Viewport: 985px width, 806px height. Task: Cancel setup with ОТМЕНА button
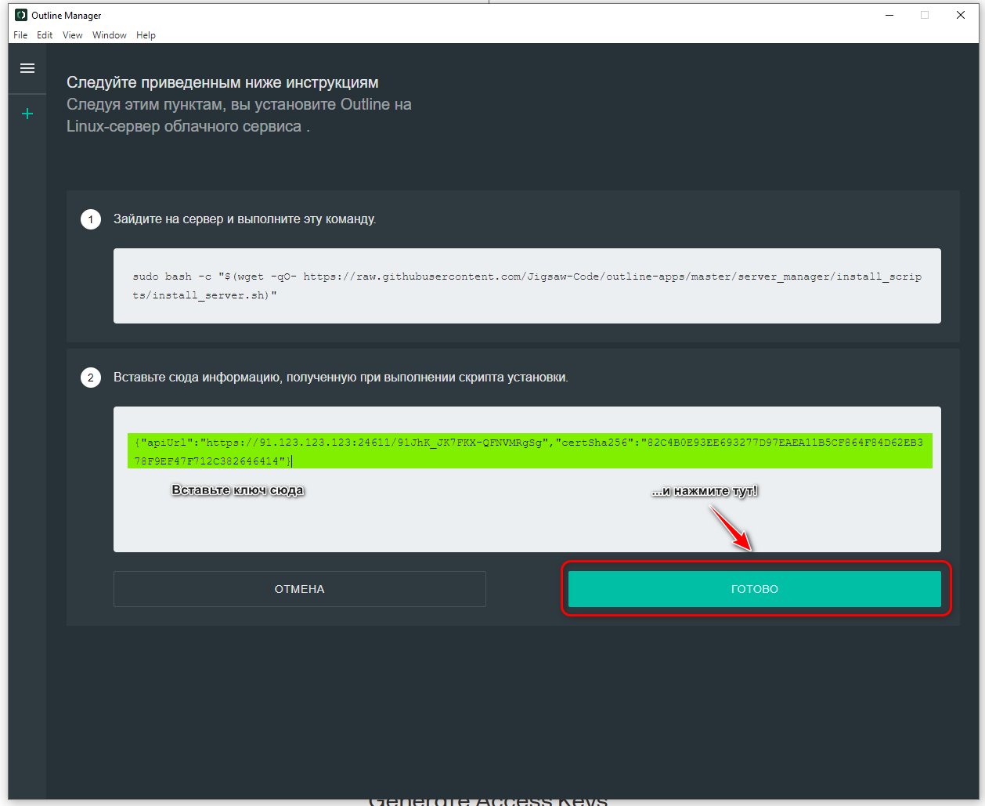tap(300, 589)
